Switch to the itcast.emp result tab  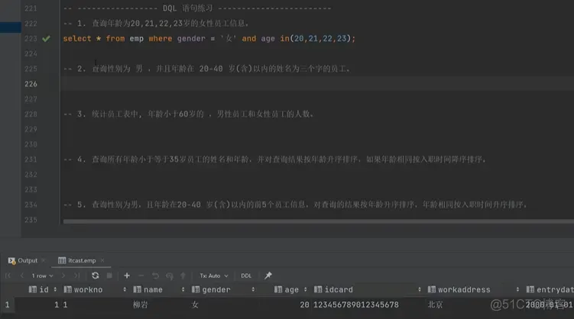[x=82, y=260]
